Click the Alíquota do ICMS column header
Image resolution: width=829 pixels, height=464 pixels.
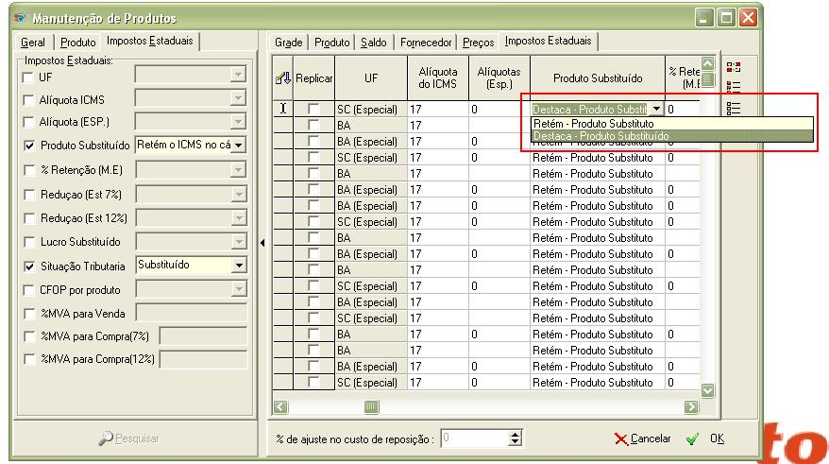[438, 78]
